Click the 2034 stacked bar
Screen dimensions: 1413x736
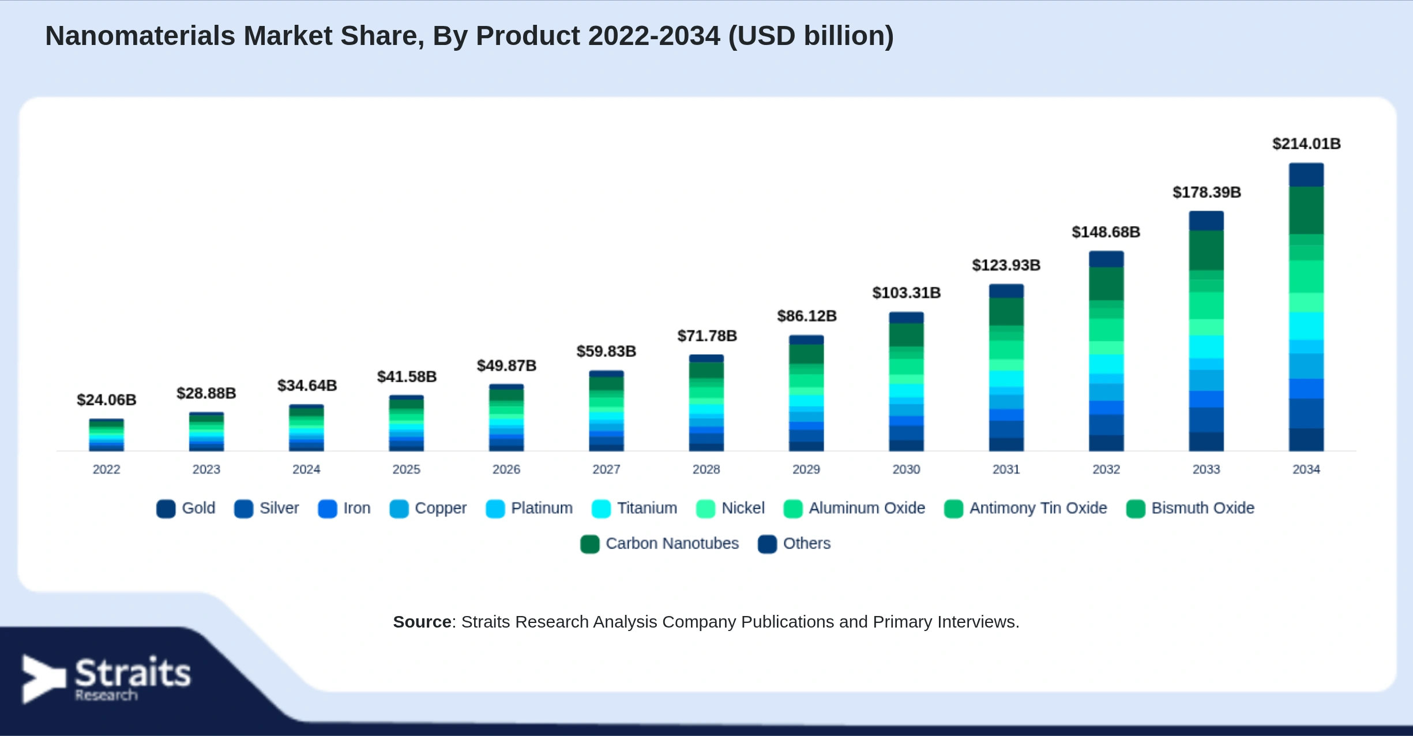(x=1306, y=307)
